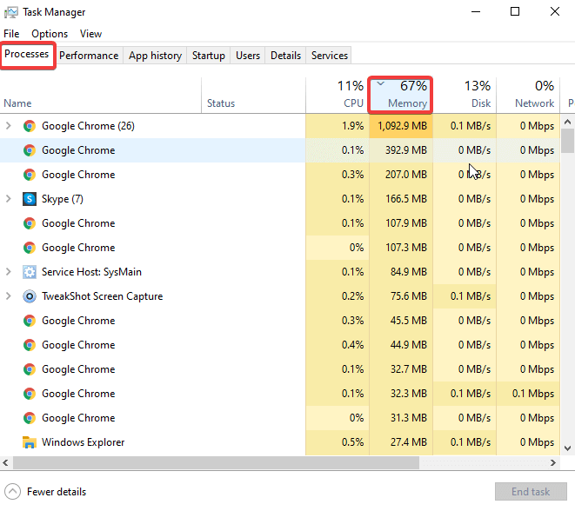Click the vertical scrollbar up arrow
The image size is (575, 511).
[x=567, y=122]
